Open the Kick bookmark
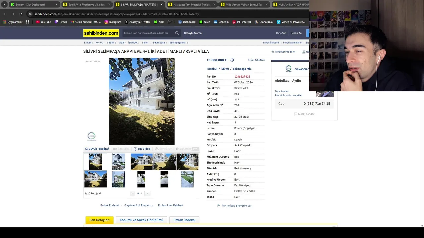 (159, 22)
